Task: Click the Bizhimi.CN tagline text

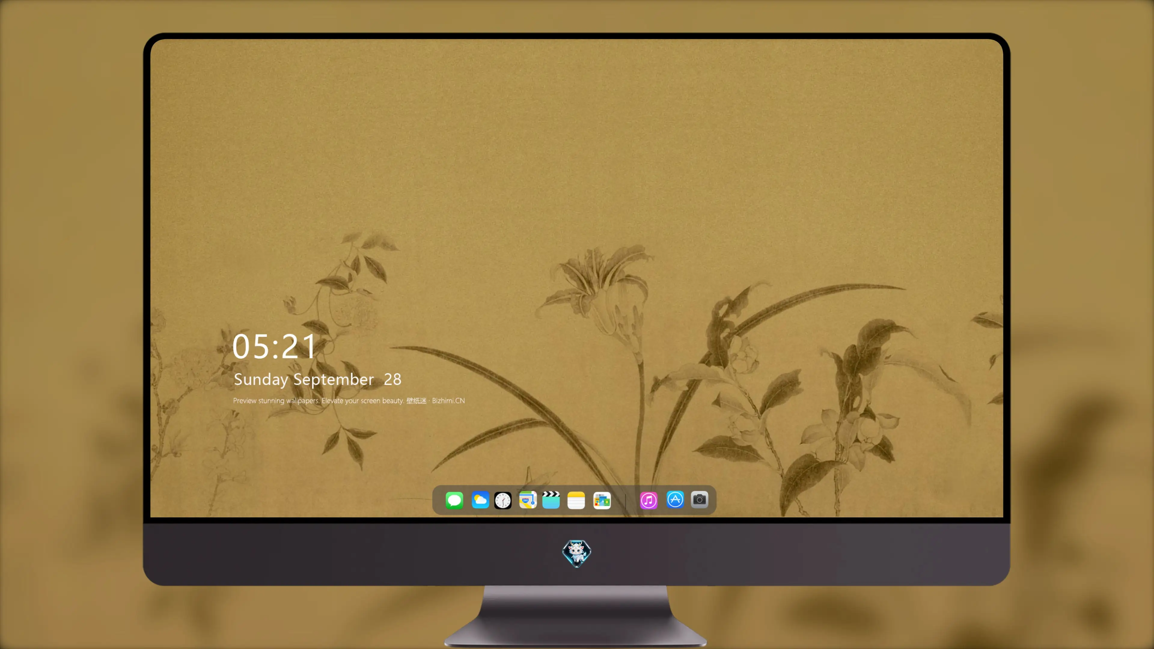Action: 349,401
